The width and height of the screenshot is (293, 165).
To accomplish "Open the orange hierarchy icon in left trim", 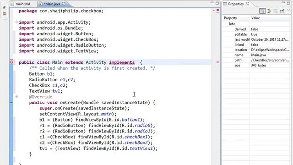I will coord(5,14).
